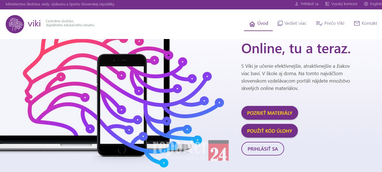The width and height of the screenshot is (382, 172).
Task: Click the home icon next to Úvod
Action: pos(252,24)
